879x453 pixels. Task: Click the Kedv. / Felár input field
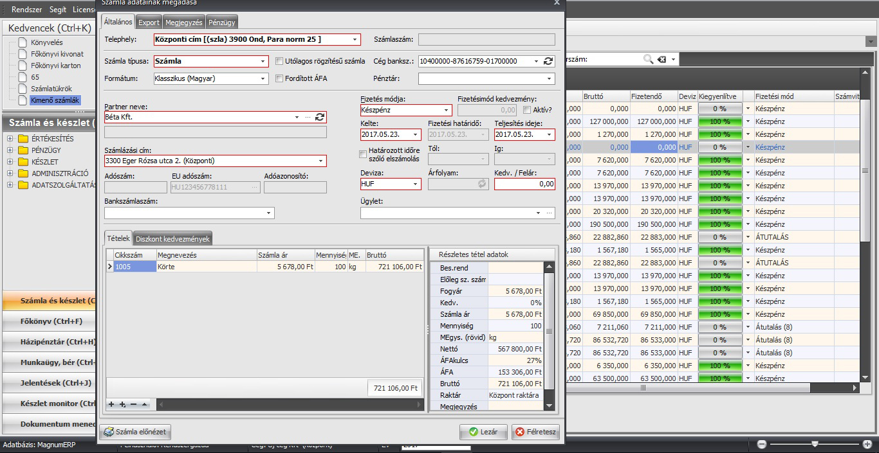(x=524, y=184)
